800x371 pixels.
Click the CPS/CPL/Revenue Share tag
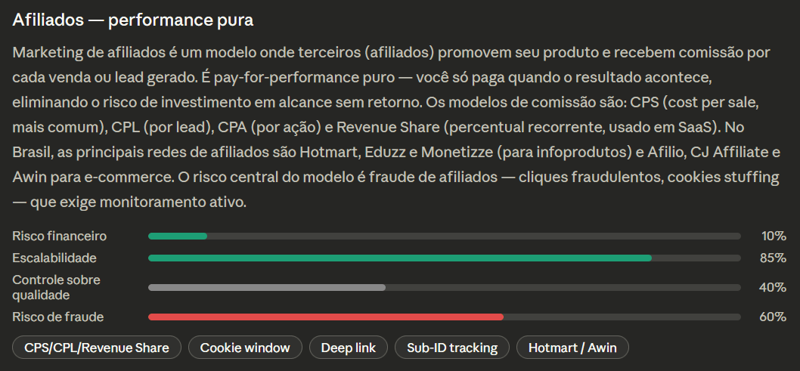[x=97, y=348]
